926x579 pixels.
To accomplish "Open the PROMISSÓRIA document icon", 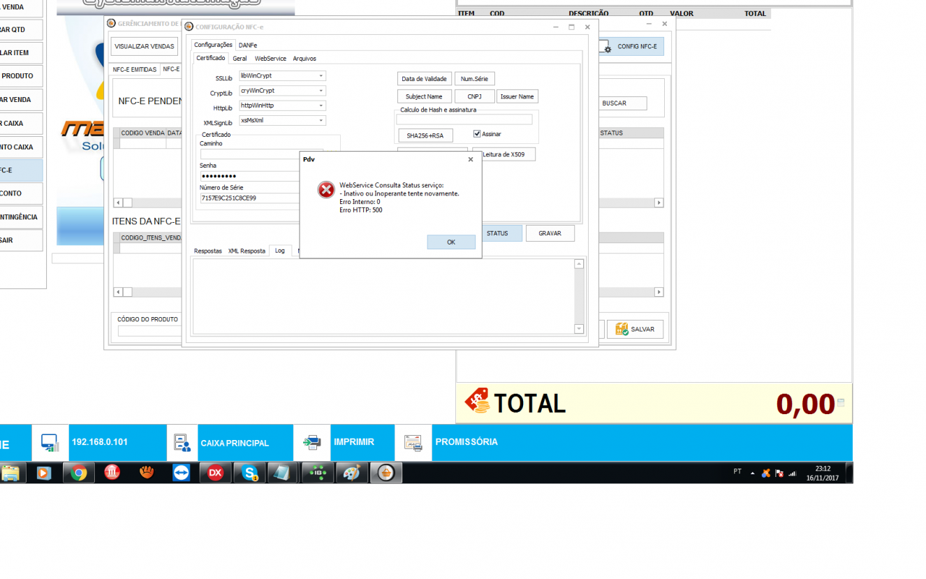I will 413,442.
